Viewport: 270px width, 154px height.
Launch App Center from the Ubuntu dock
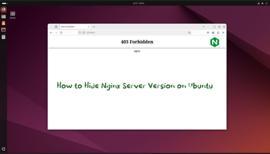point(3,23)
